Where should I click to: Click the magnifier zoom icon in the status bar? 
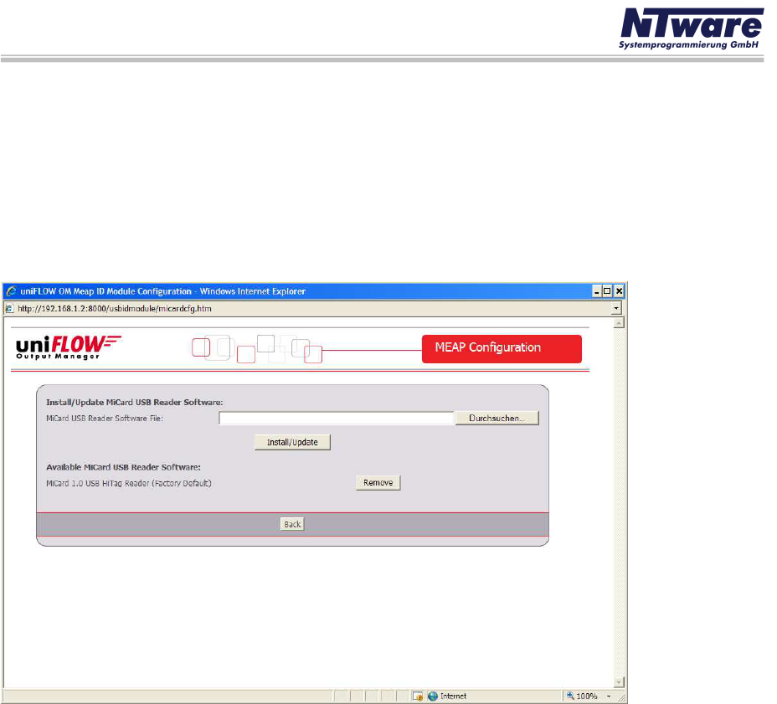pyautogui.click(x=570, y=696)
